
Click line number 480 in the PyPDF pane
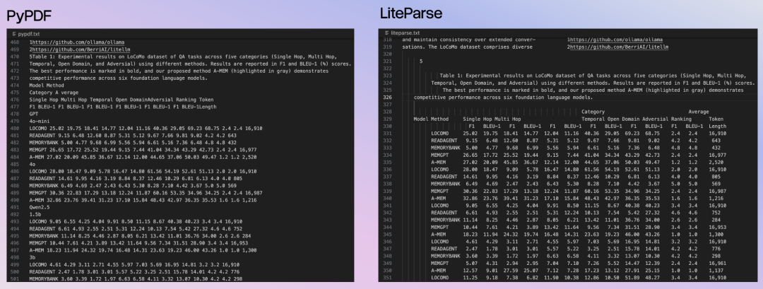click(15, 129)
